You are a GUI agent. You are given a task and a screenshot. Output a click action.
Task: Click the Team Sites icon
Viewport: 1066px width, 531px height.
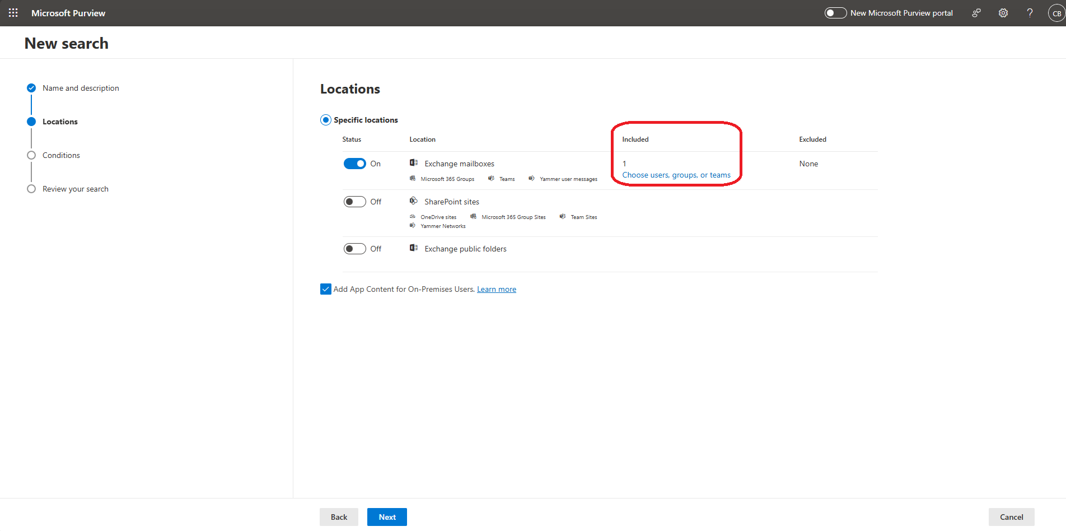pos(563,217)
